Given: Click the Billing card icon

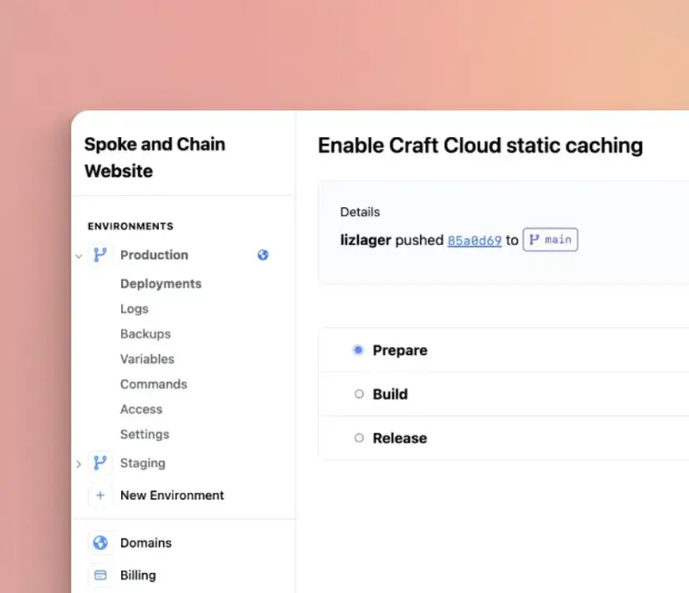Looking at the screenshot, I should click(100, 575).
